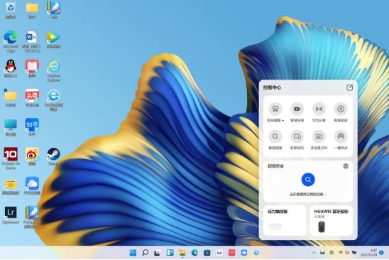
Task: Select the 控制中心 title text
Action: click(272, 87)
